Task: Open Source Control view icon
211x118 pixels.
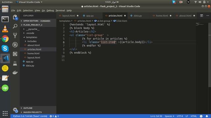Action: (15, 35)
